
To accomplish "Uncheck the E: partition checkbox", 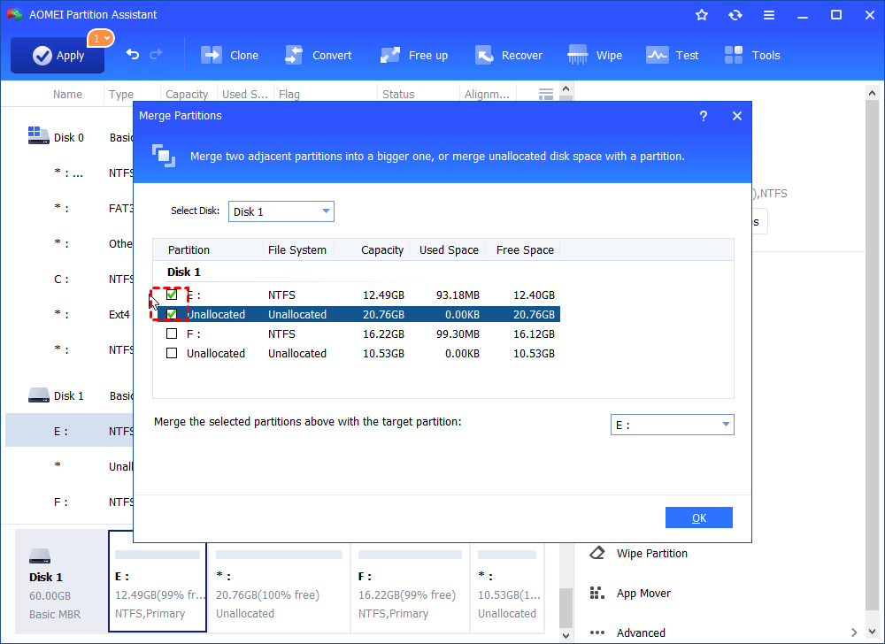I will point(172,295).
